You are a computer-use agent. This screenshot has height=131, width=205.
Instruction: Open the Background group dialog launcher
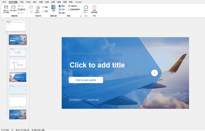pyautogui.click(x=81, y=16)
